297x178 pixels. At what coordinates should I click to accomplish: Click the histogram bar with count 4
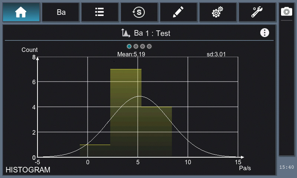click(157, 132)
